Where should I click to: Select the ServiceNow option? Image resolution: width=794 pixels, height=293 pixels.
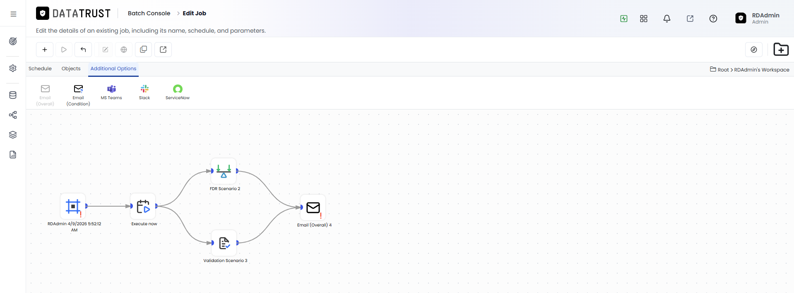pos(178,92)
